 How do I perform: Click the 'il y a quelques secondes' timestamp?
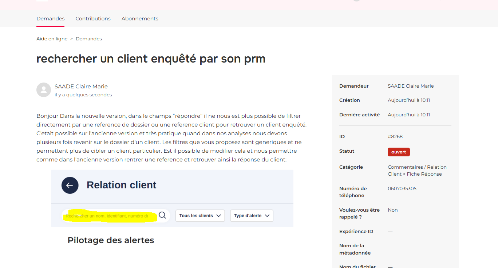(x=83, y=95)
